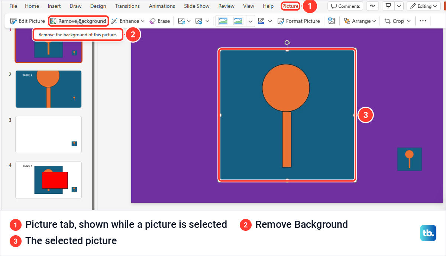Select the Picture tab
The image size is (446, 256).
point(290,6)
